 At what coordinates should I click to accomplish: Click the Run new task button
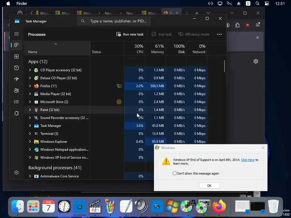130,34
